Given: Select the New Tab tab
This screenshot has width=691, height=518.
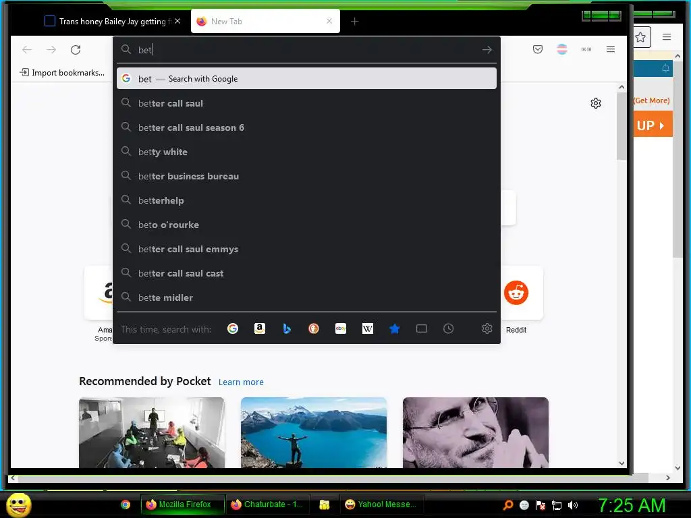Looking at the screenshot, I should [265, 21].
